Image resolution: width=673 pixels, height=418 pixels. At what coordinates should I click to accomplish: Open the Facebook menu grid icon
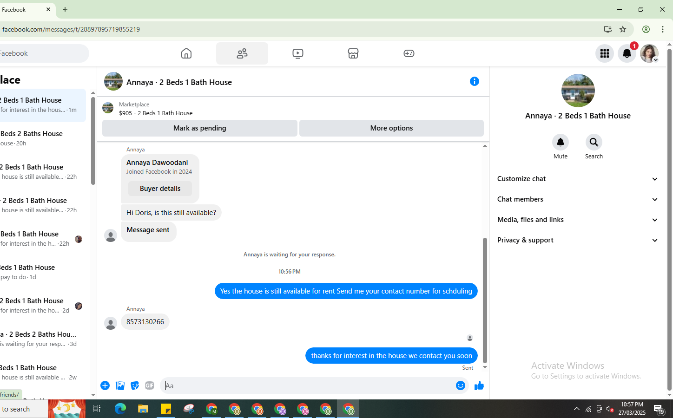(x=605, y=53)
